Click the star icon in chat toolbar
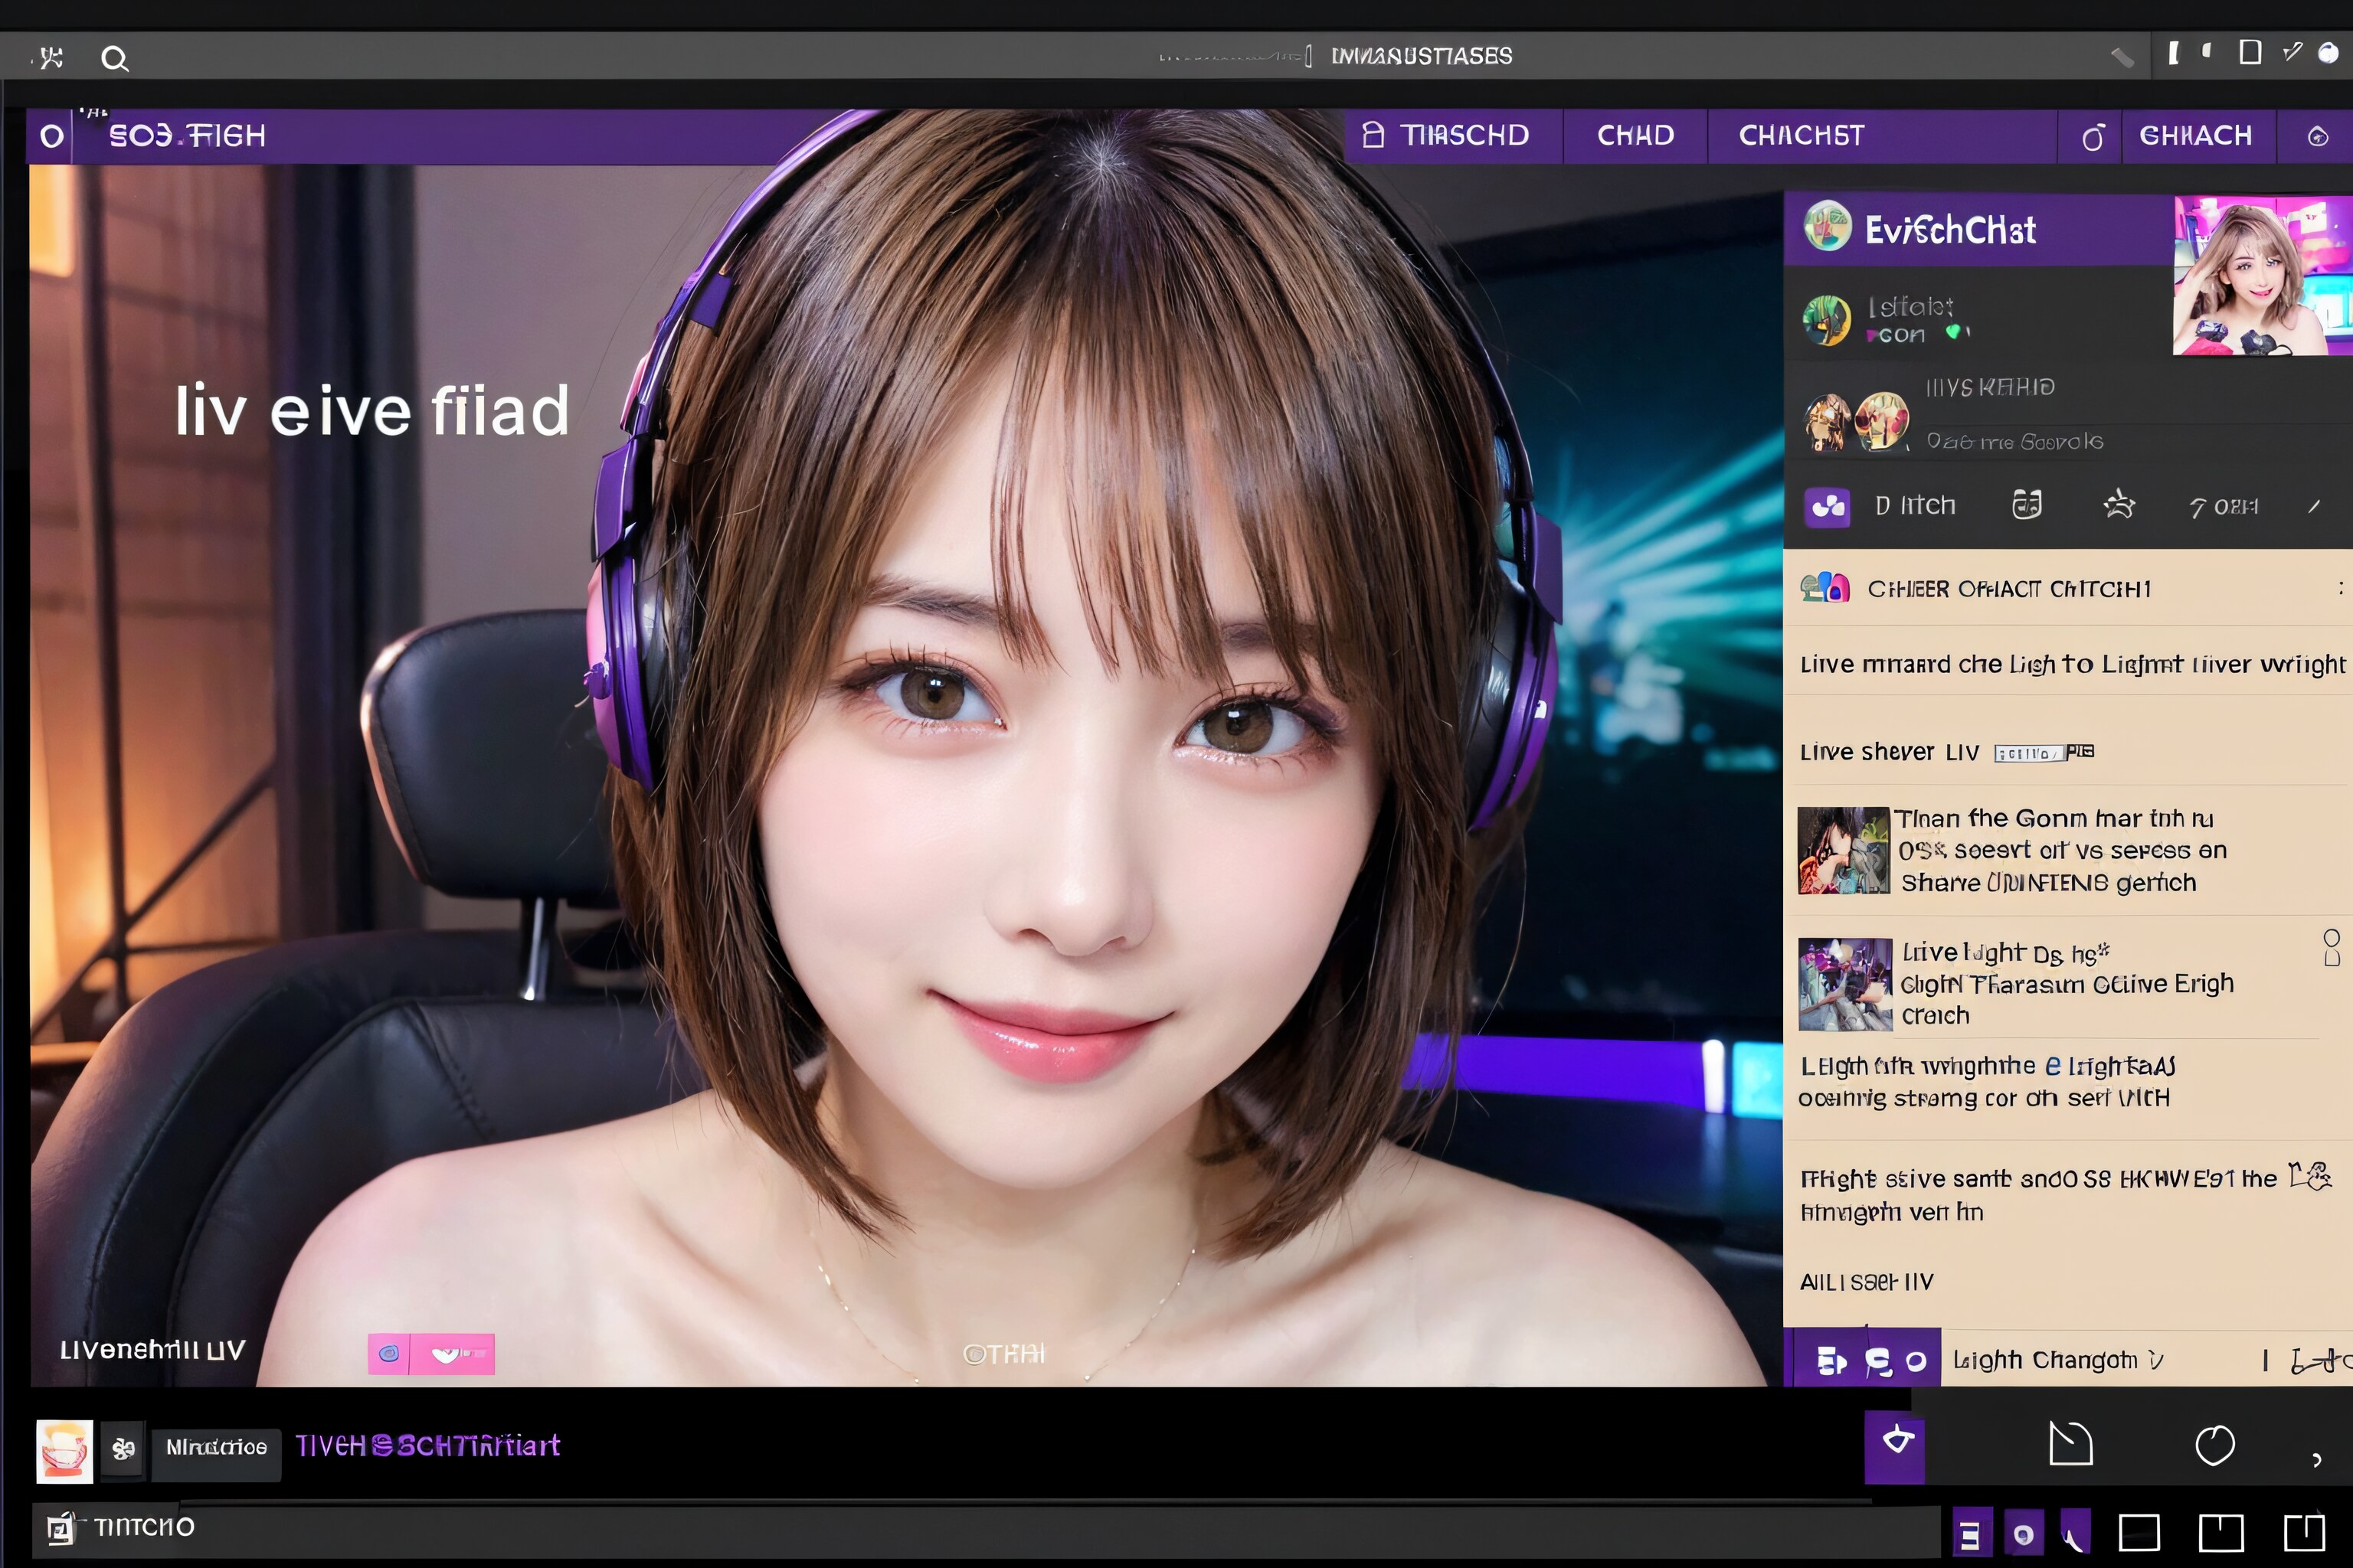2353x1568 pixels. click(2118, 505)
